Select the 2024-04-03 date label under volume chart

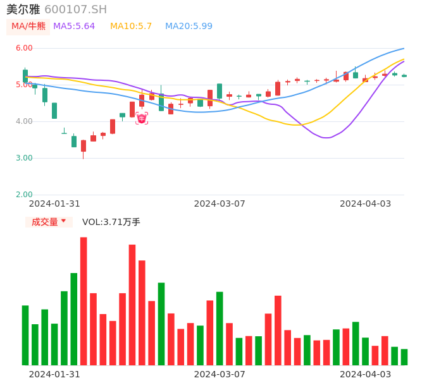tap(365, 374)
